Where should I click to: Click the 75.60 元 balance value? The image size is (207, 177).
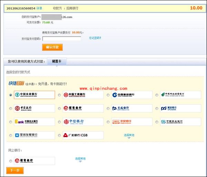pos(48,22)
